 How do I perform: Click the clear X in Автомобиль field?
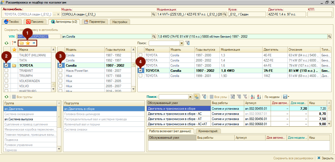[58, 14]
